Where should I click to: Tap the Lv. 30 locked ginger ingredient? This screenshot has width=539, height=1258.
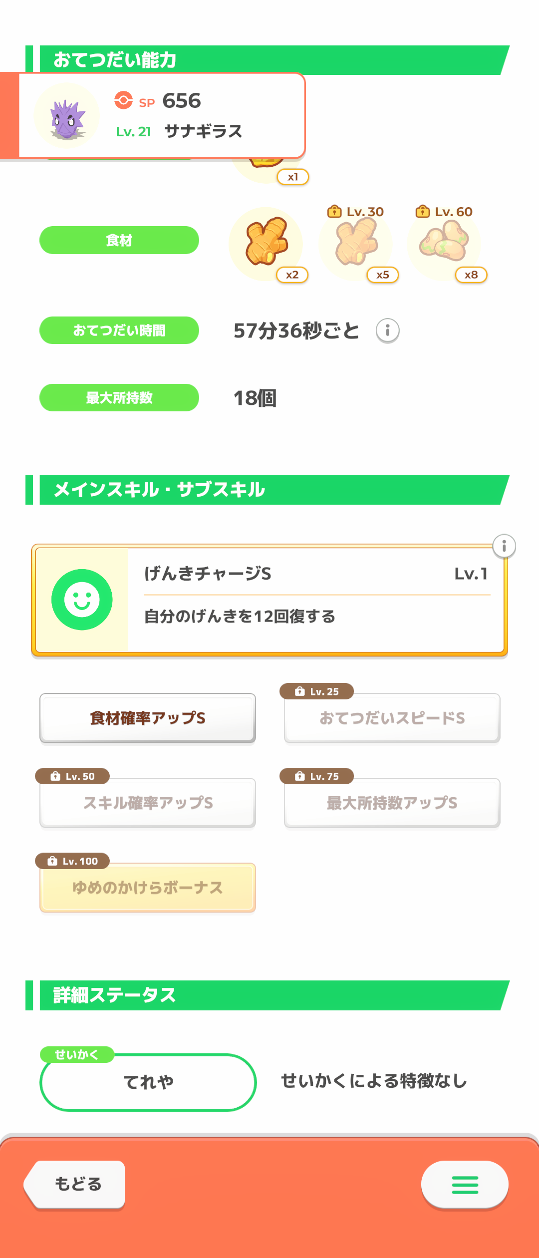[x=356, y=244]
